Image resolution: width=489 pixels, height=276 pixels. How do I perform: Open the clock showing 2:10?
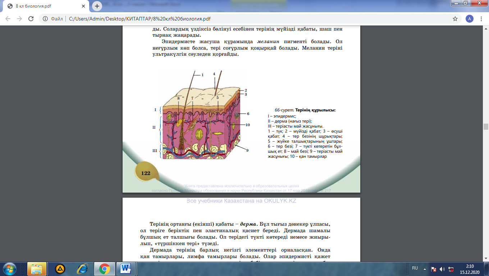[470, 268]
